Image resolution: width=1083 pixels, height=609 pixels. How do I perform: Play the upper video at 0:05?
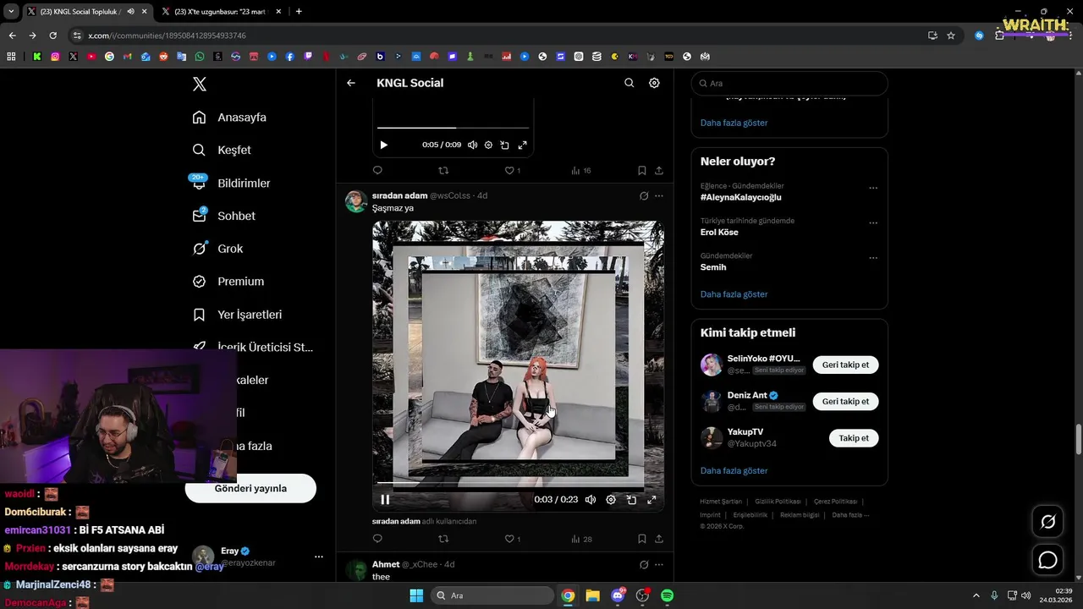pyautogui.click(x=383, y=145)
